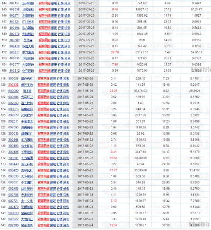Click 资讯 link in row 123
Viewport: 211px width, 230px height.
point(66,103)
